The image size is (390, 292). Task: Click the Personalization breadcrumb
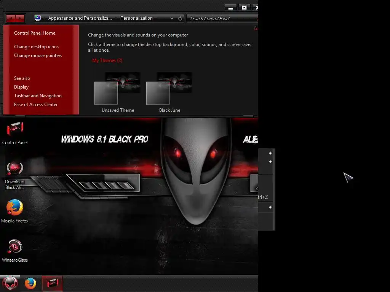click(x=136, y=18)
